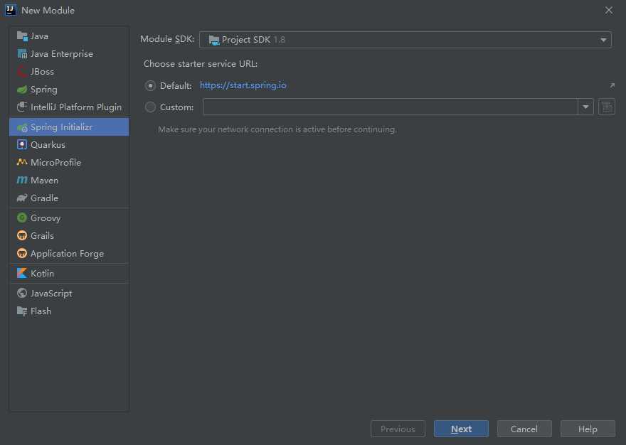The height and width of the screenshot is (445, 626).
Task: Select the JavaScript list entry
Action: 69,294
